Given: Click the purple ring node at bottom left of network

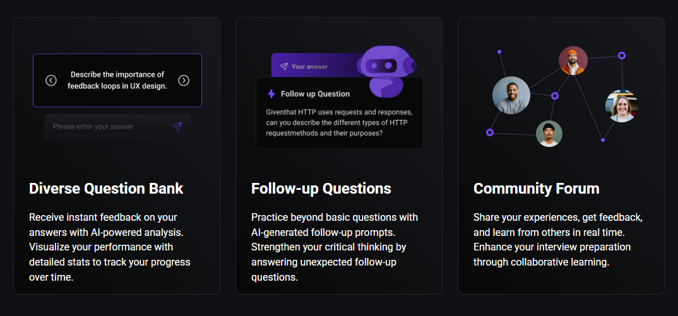Looking at the screenshot, I should click(x=490, y=132).
